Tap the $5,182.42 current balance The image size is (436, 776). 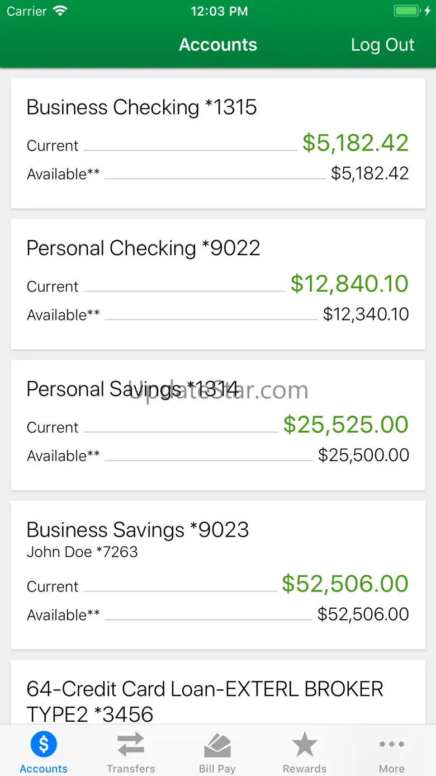(x=356, y=143)
